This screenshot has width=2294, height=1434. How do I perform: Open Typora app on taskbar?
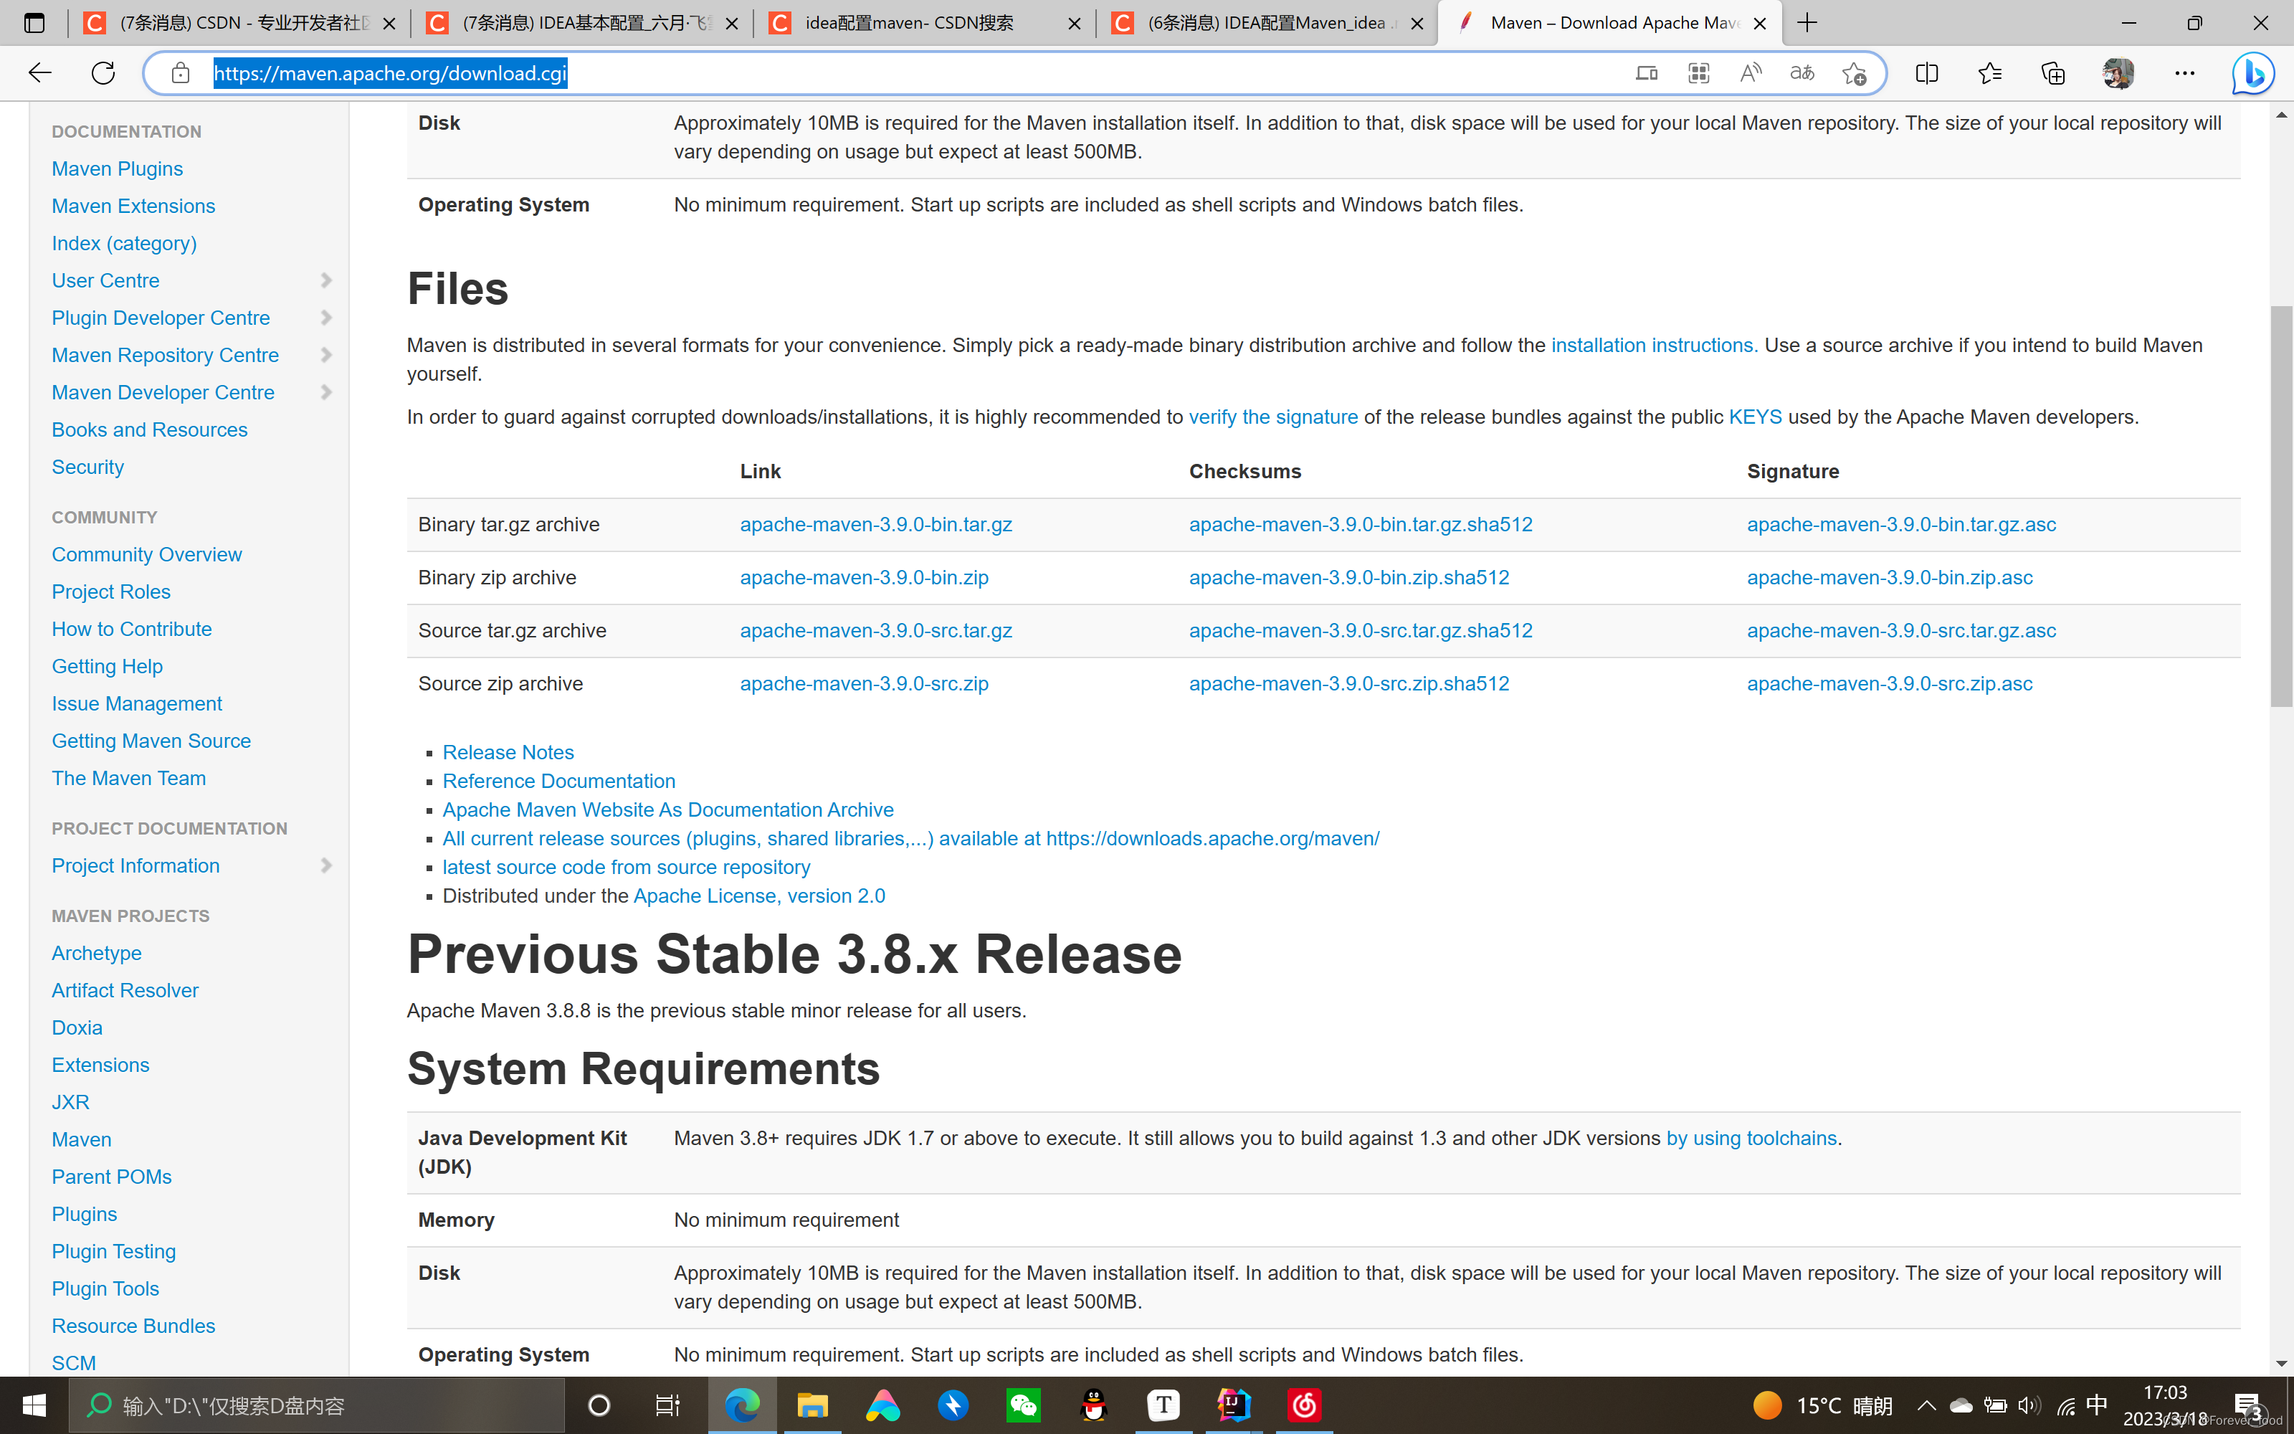(x=1164, y=1405)
